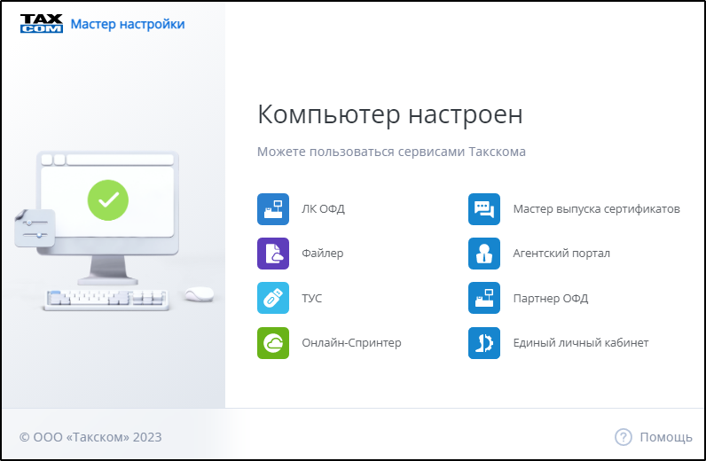Select the ТУС service label
The height and width of the screenshot is (461, 706).
click(x=312, y=299)
